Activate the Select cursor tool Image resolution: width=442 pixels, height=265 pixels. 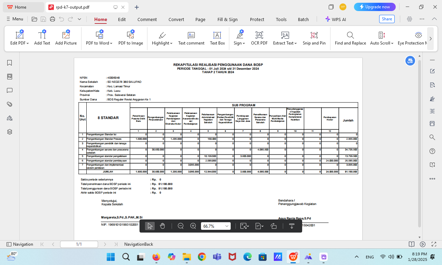[150, 226]
